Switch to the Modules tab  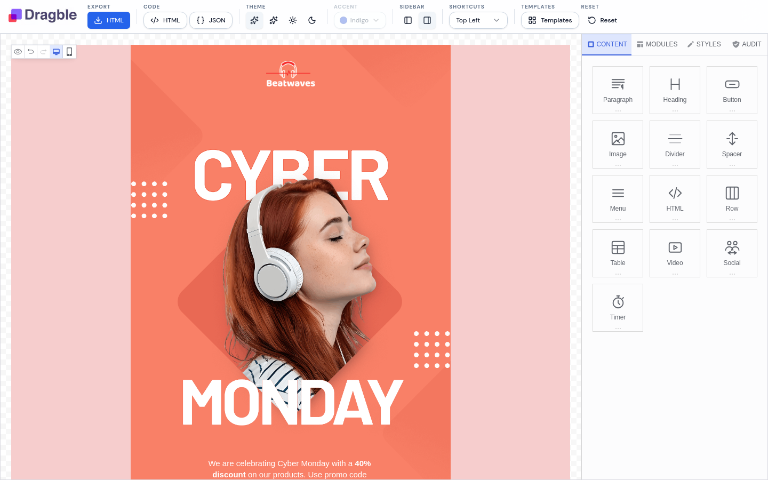coord(657,44)
